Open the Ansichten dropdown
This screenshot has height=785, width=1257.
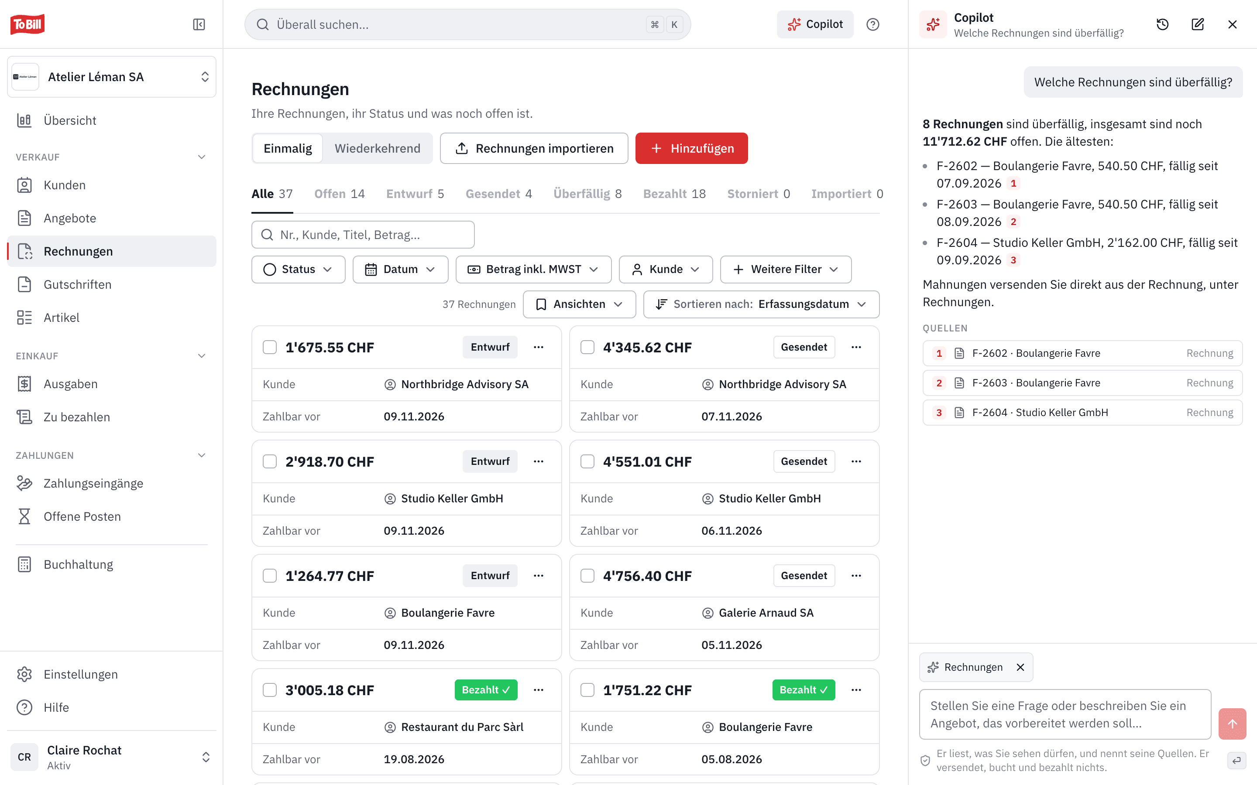(579, 304)
